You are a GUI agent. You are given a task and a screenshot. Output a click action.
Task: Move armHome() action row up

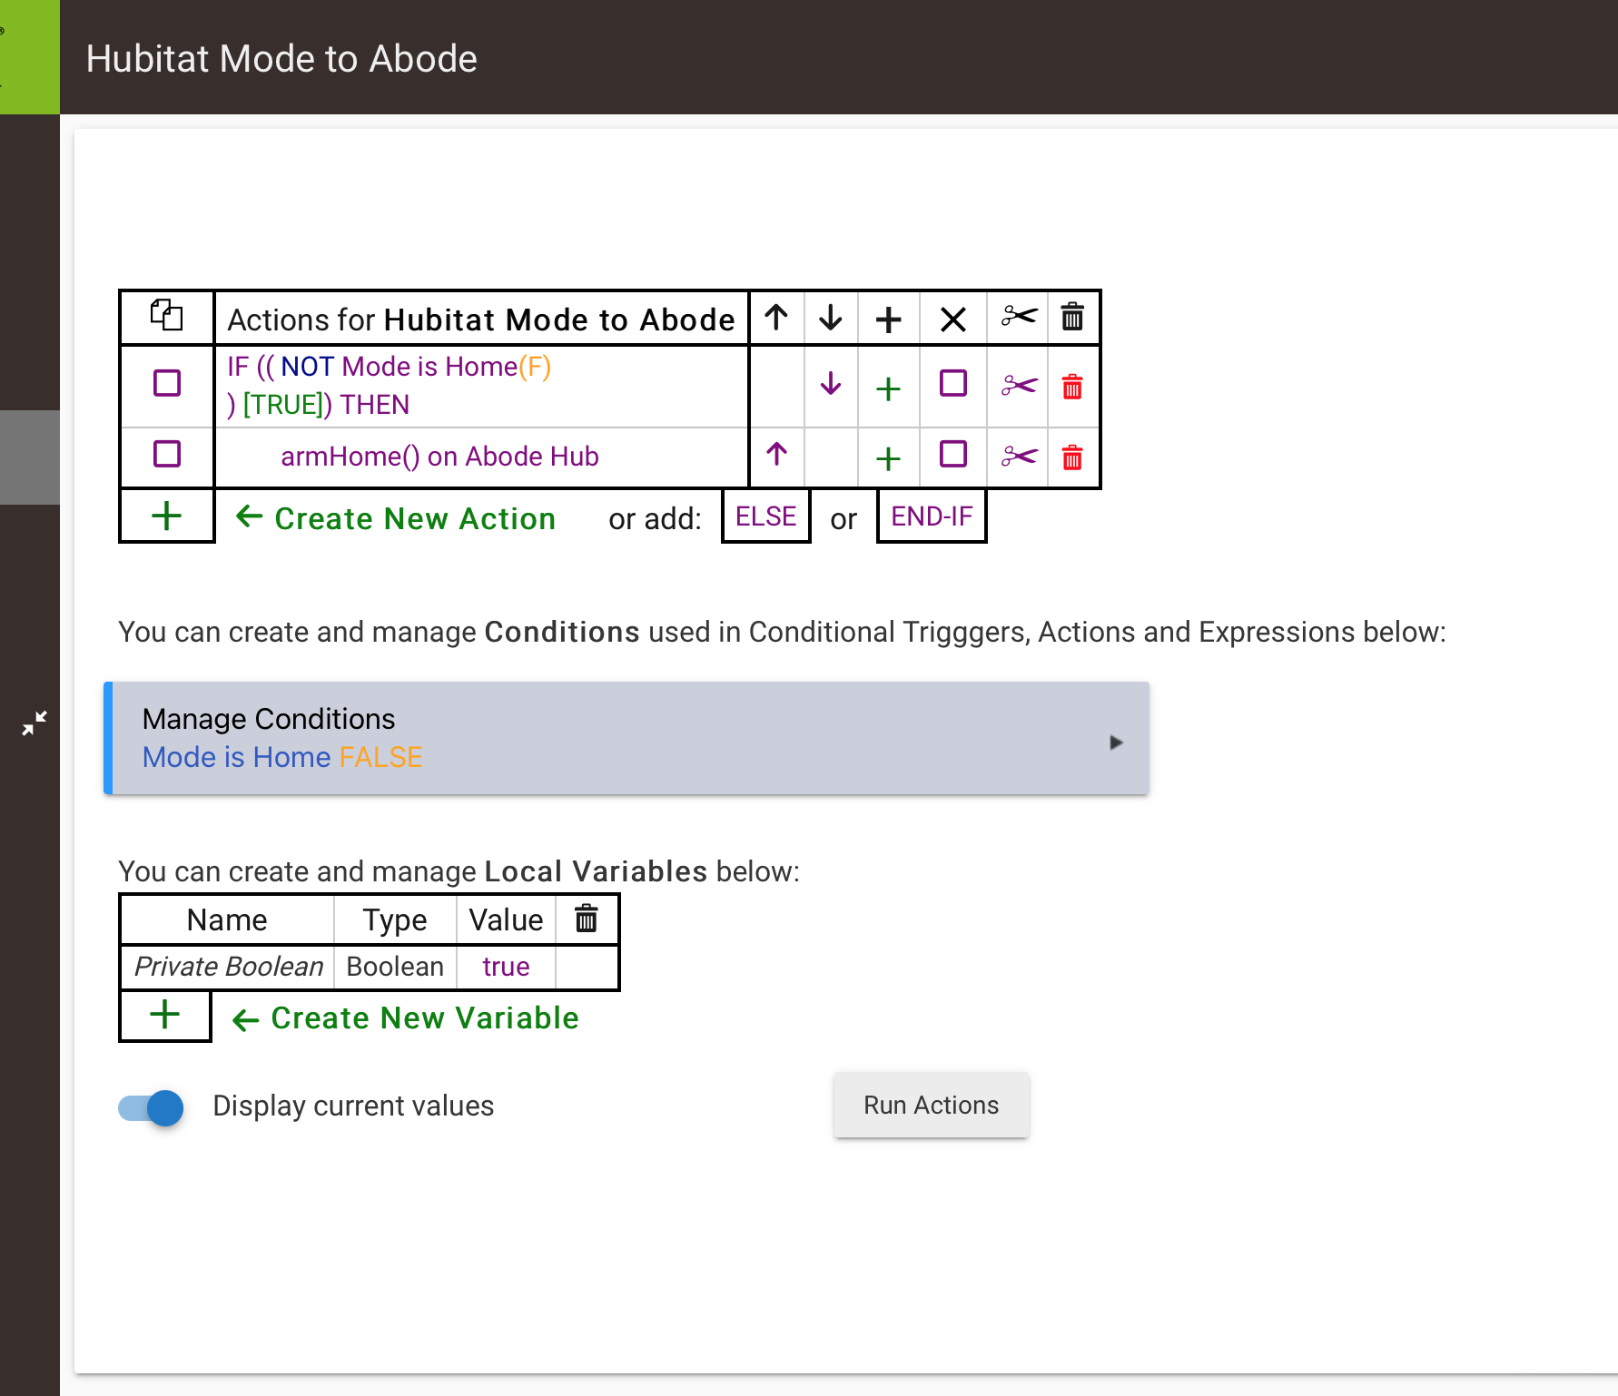(x=776, y=454)
